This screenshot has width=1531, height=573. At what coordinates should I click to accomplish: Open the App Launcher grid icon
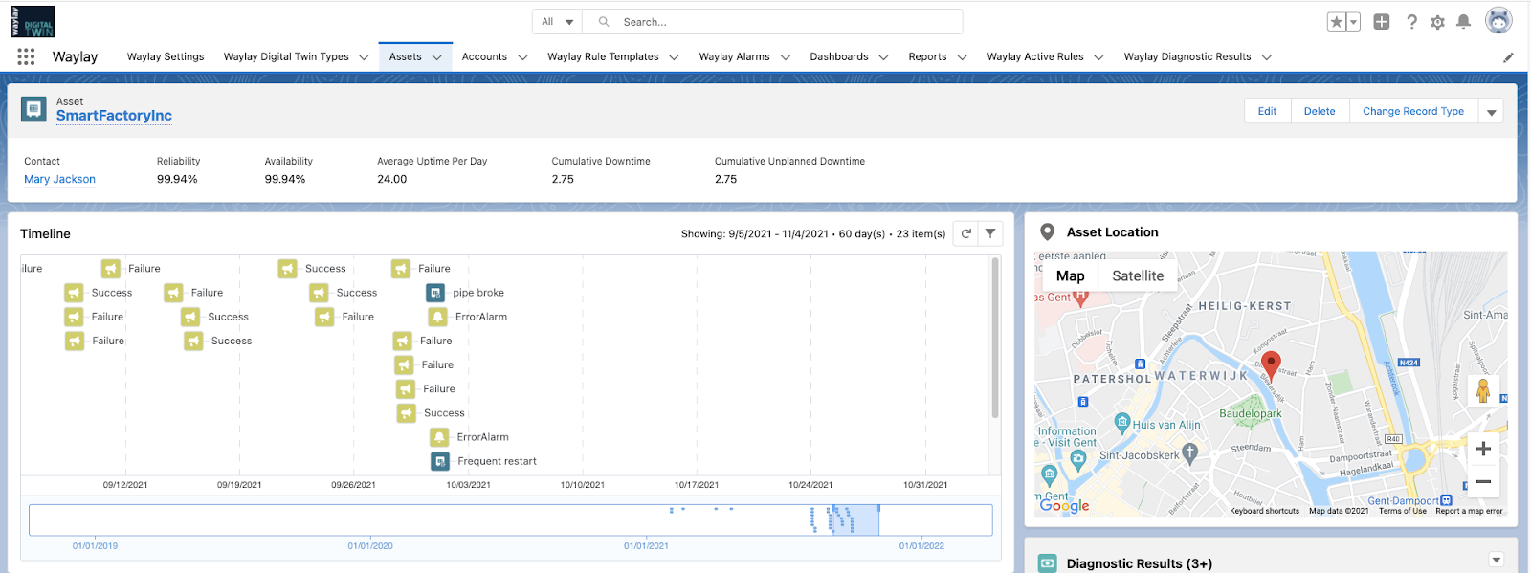point(26,56)
